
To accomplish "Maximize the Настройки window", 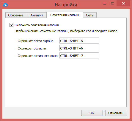I will click(x=113, y=4).
